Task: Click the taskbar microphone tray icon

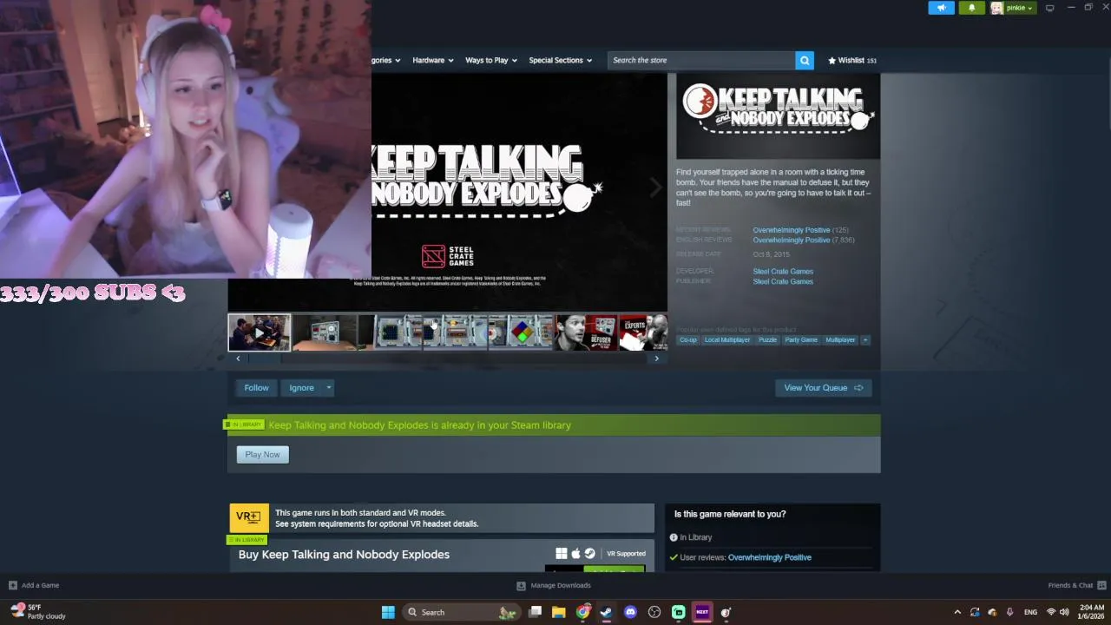Action: pyautogui.click(x=1009, y=612)
